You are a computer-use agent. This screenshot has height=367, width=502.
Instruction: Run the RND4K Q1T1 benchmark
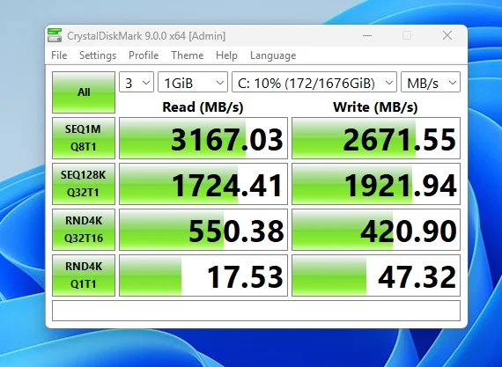[84, 275]
